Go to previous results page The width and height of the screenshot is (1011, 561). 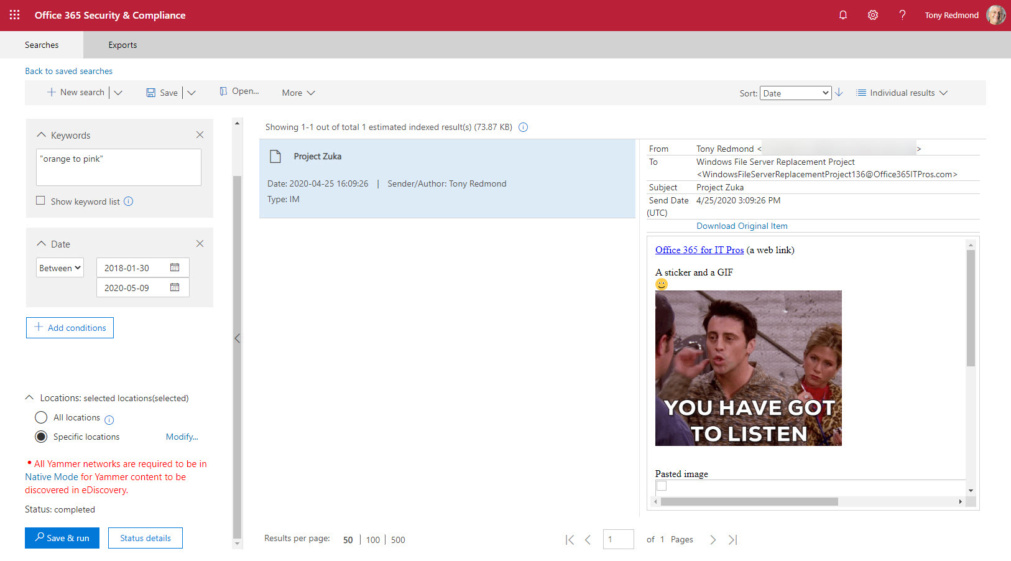[588, 540]
